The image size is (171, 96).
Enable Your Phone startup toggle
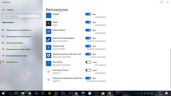point(88,62)
